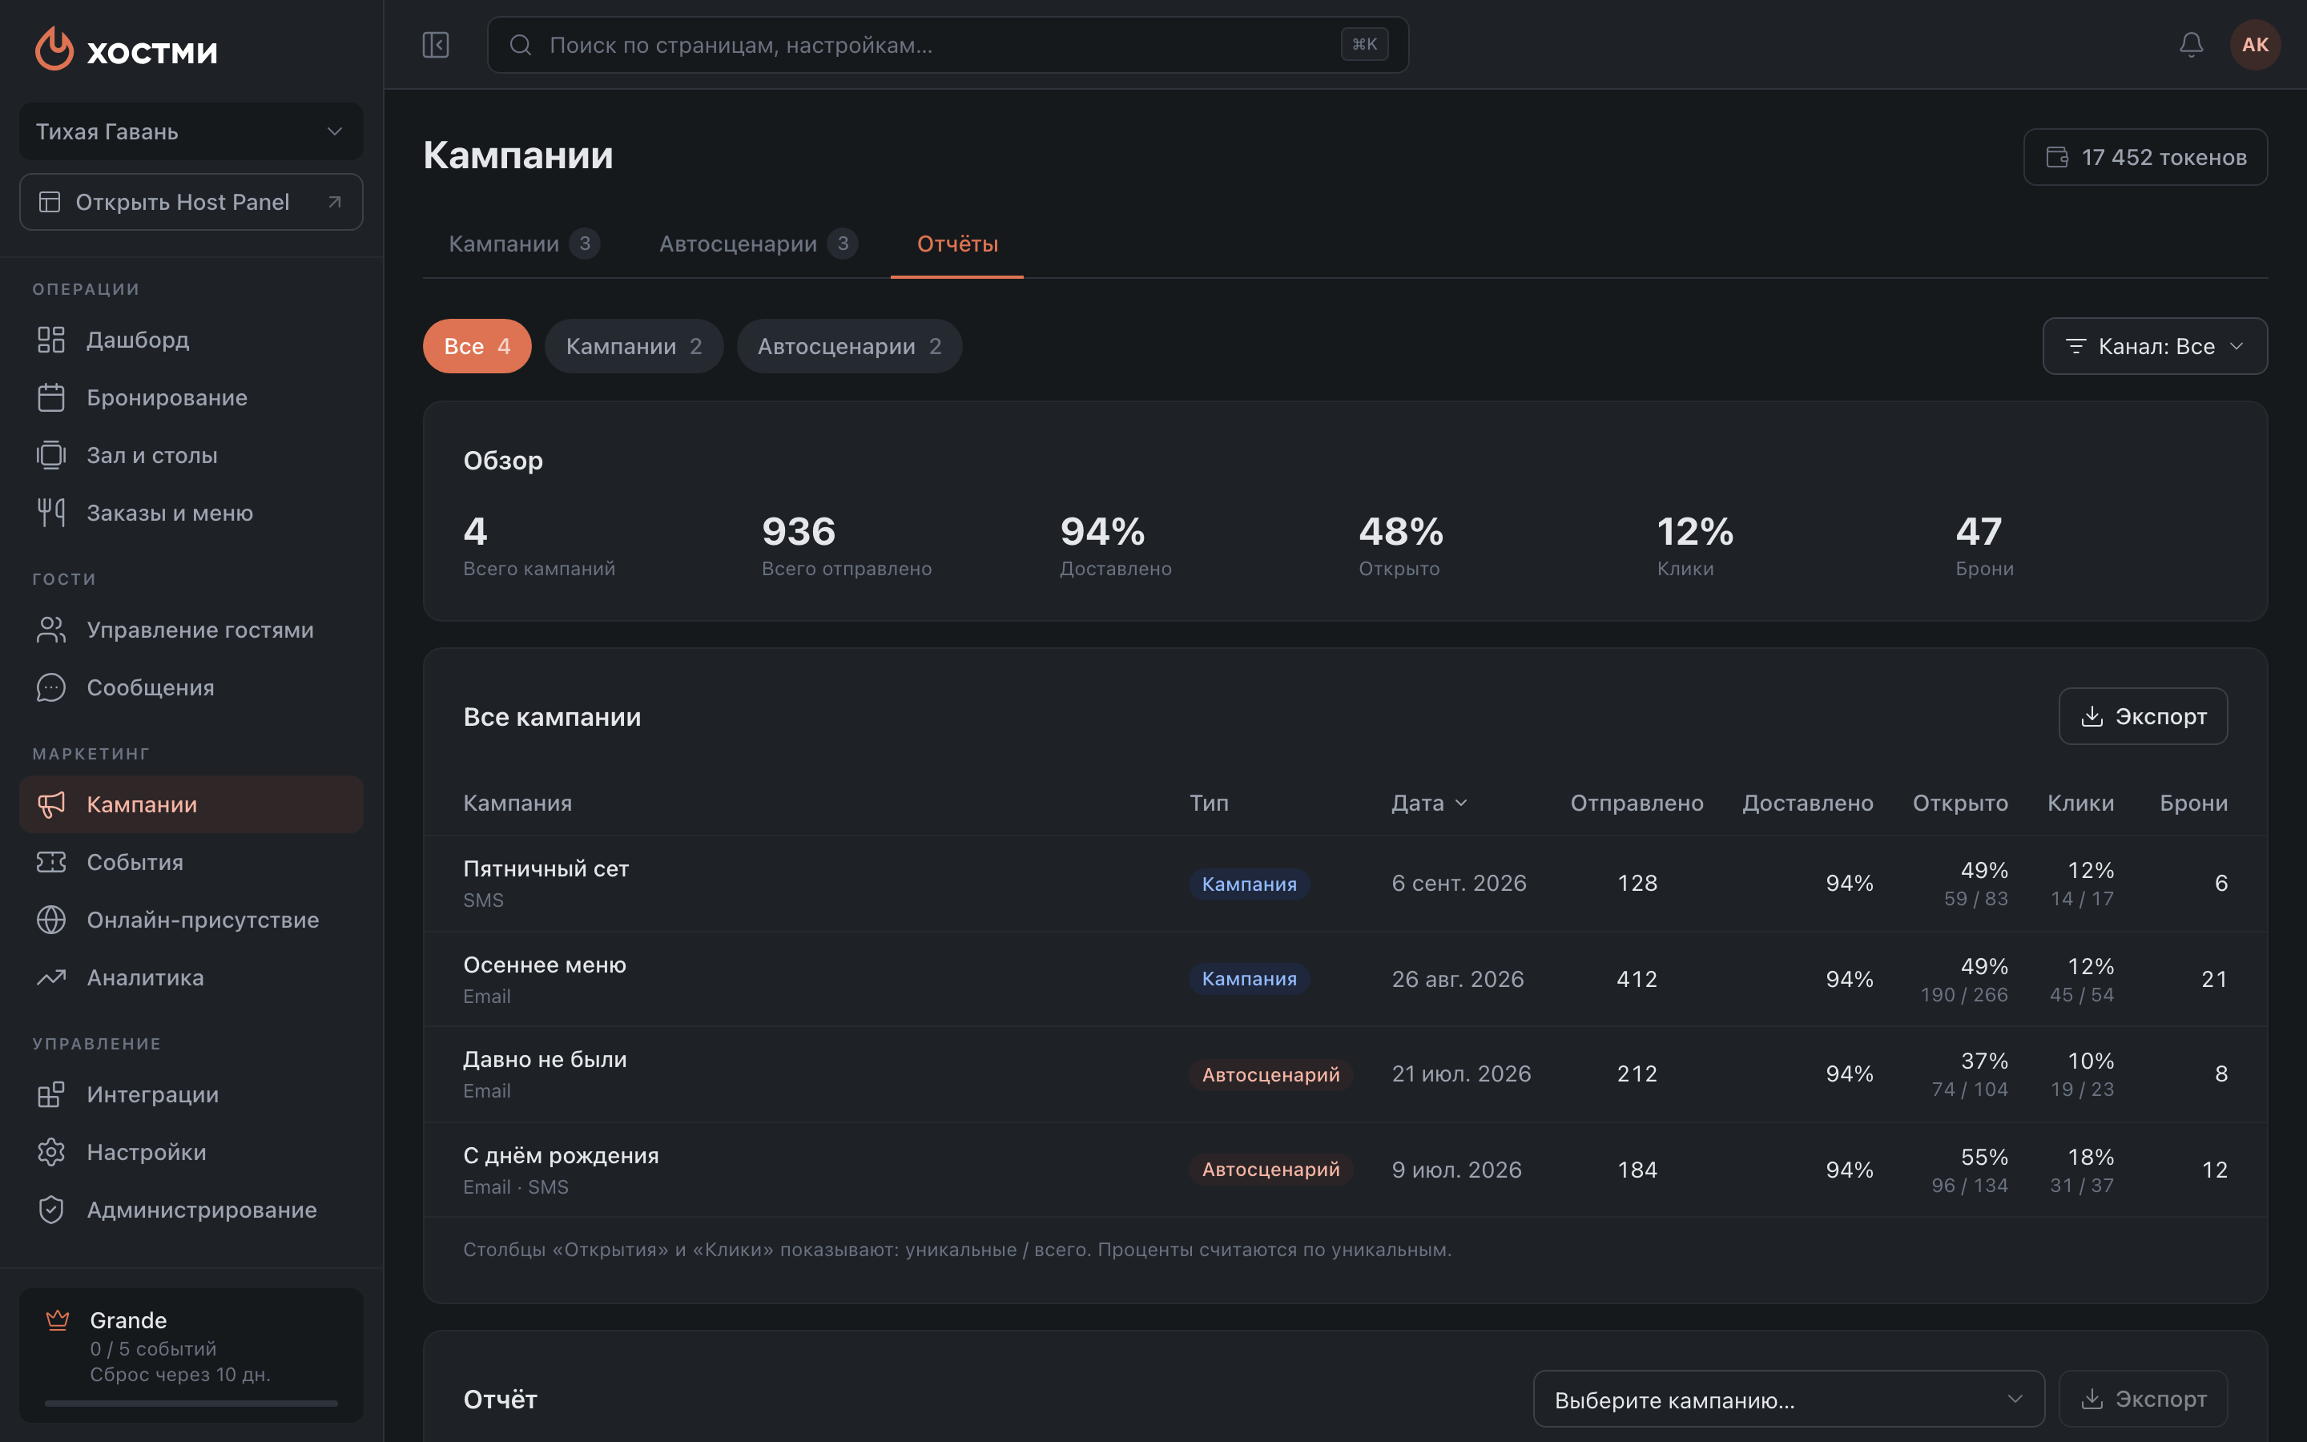
Task: Select the Все 4 filter chip
Action: click(477, 346)
